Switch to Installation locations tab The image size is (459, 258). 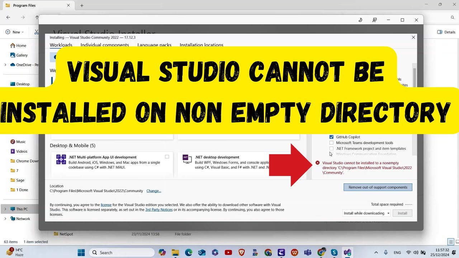(202, 45)
